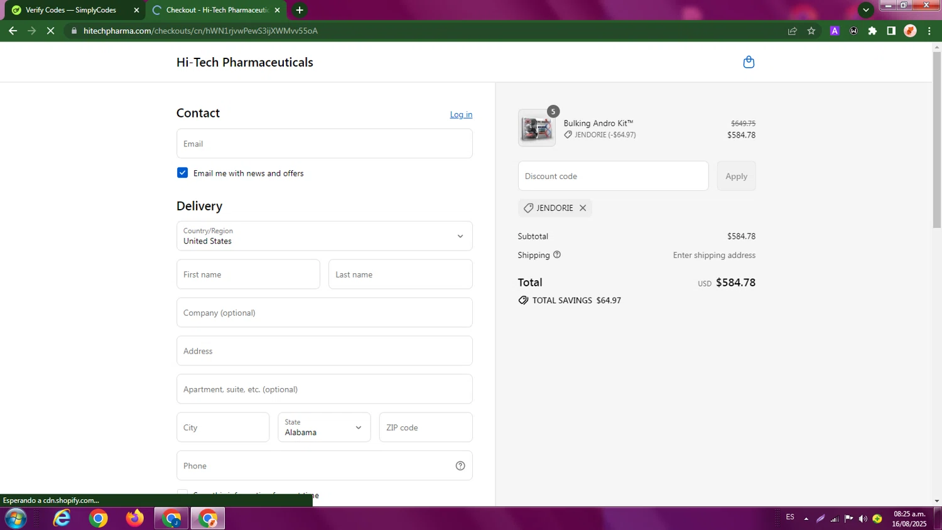Focus the Email input field
Viewport: 942px width, 530px height.
pos(324,144)
